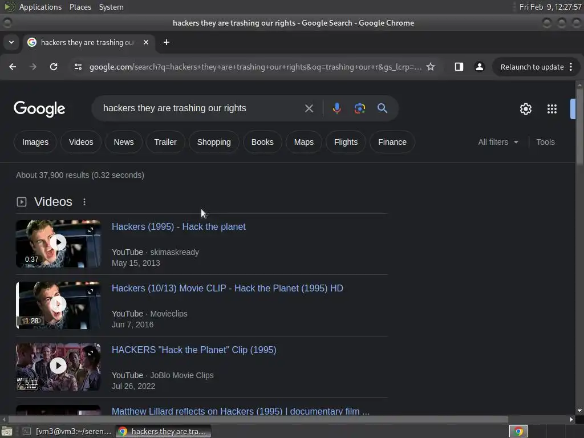584x438 pixels.
Task: Click the address bar URL
Action: pyautogui.click(x=255, y=67)
